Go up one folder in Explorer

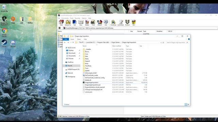[73, 43]
